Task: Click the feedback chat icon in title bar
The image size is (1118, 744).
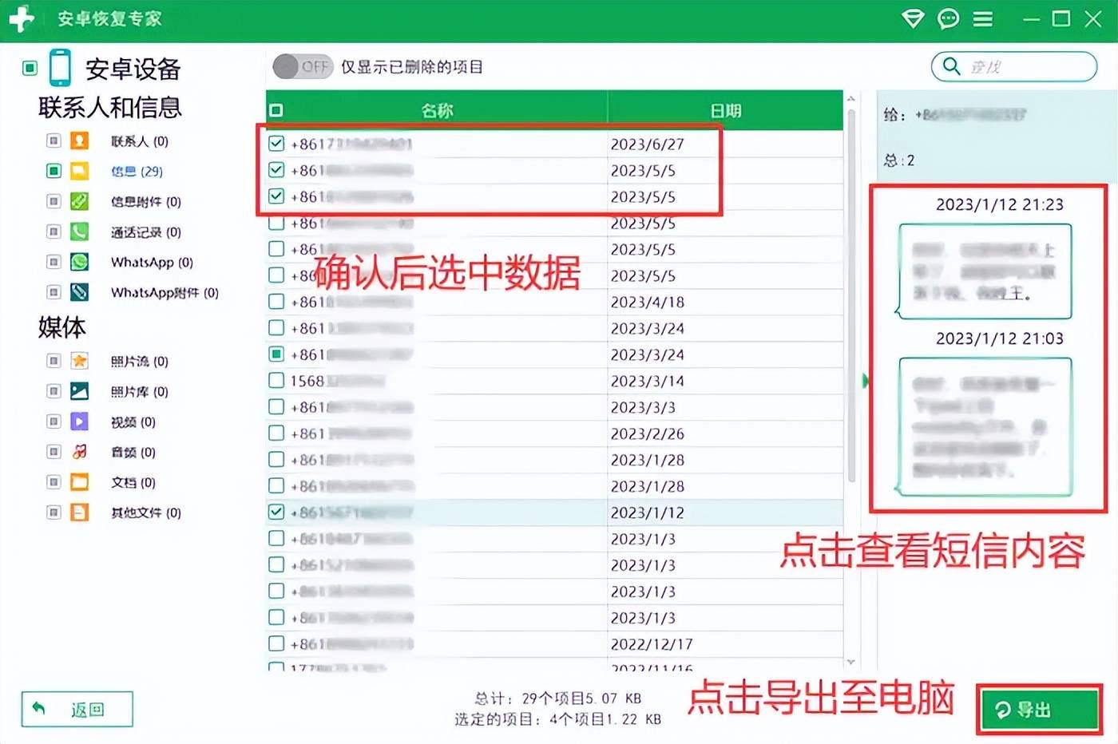Action: point(948,18)
